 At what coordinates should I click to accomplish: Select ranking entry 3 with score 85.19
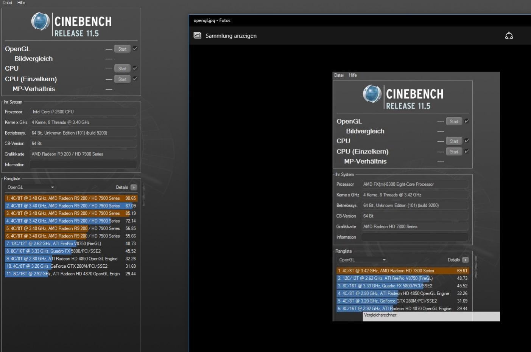tap(71, 213)
